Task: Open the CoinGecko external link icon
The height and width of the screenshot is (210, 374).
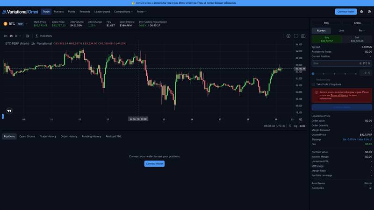Action: point(370,188)
